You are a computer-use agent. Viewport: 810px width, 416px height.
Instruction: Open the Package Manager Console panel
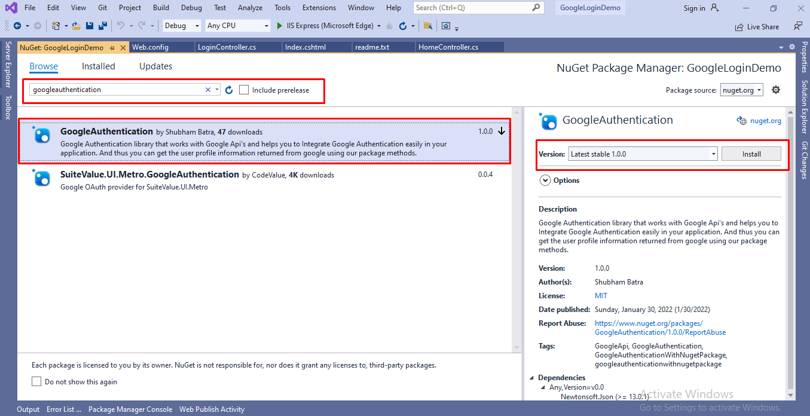(x=130, y=409)
